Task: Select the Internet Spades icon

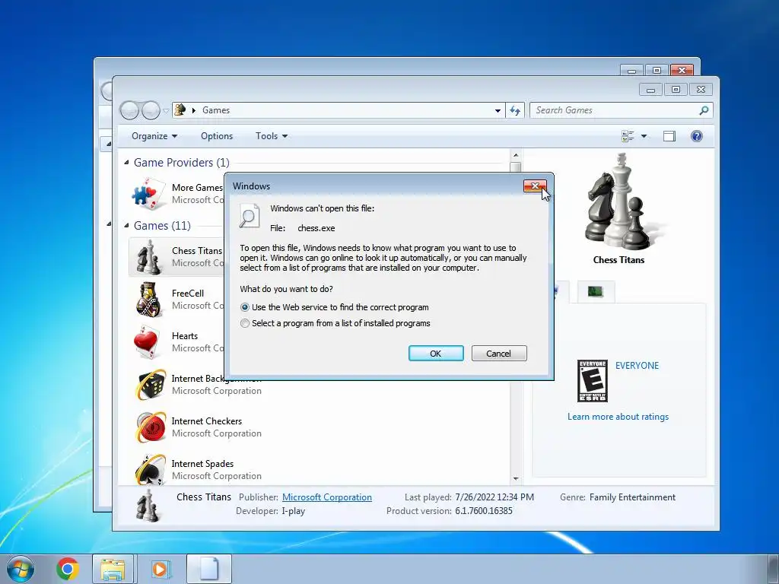Action: click(150, 469)
